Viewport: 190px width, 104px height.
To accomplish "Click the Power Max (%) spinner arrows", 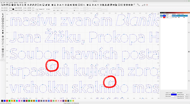I will [x=189, y=96].
